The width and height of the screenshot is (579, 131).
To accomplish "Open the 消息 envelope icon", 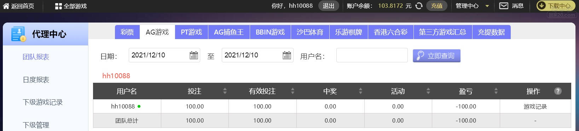I will click(504, 6).
